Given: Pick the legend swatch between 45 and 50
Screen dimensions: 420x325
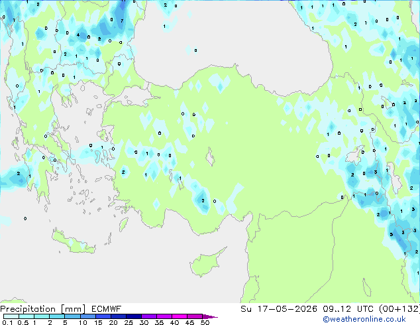Looking at the screenshot, I should pyautogui.click(x=195, y=316).
